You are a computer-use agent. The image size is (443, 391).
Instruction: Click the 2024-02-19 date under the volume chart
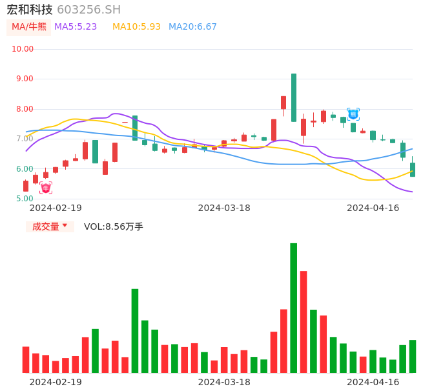click(56, 382)
